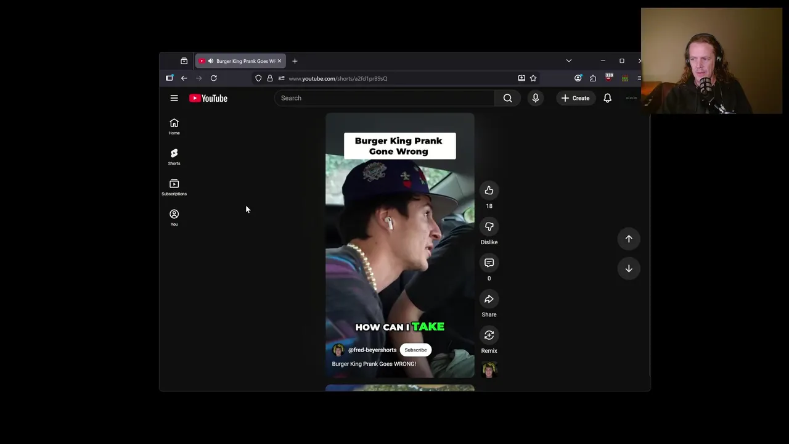Screen dimensions: 789x444
Task: Subscribe to @fred-beyershorts
Action: click(415, 350)
